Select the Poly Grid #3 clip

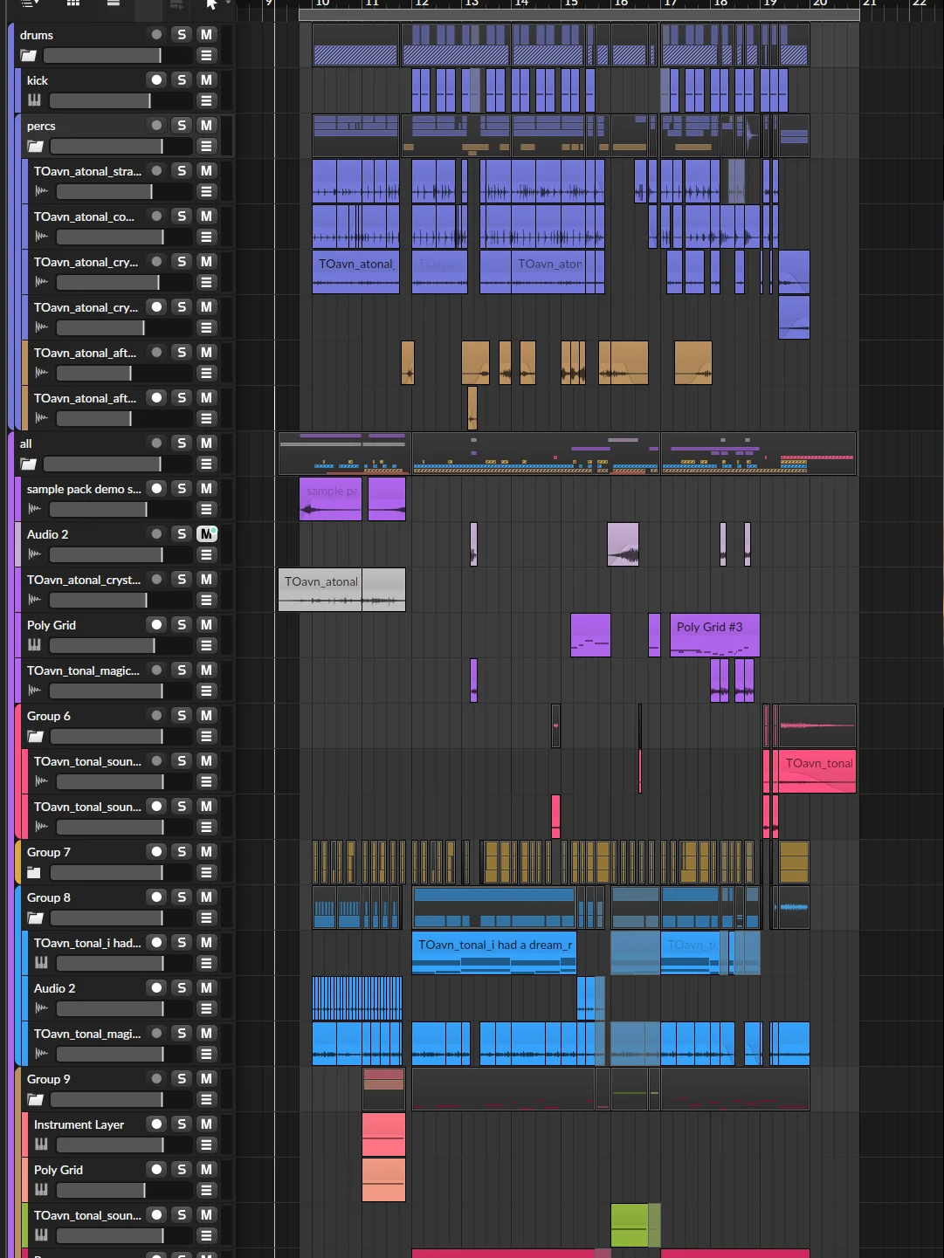coord(715,635)
